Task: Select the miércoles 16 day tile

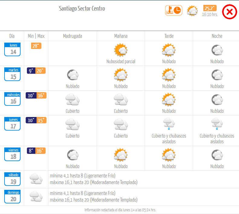Action: pos(12,99)
